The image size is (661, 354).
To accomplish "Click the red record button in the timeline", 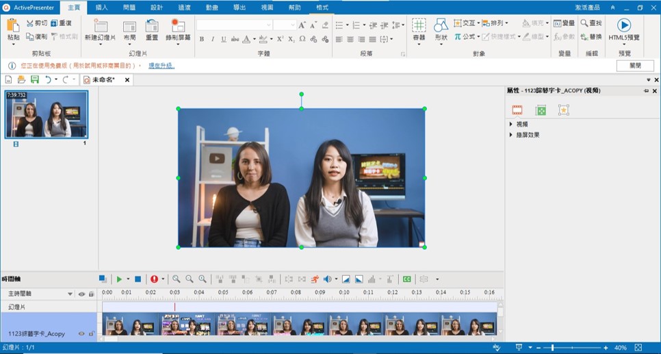I will coord(154,279).
